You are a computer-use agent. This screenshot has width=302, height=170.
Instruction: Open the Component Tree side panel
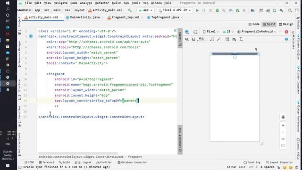coord(180,140)
